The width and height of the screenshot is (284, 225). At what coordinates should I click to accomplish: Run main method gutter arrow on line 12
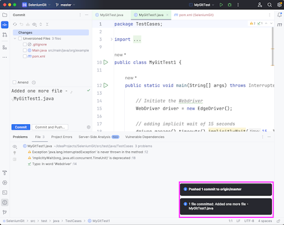tap(106, 85)
